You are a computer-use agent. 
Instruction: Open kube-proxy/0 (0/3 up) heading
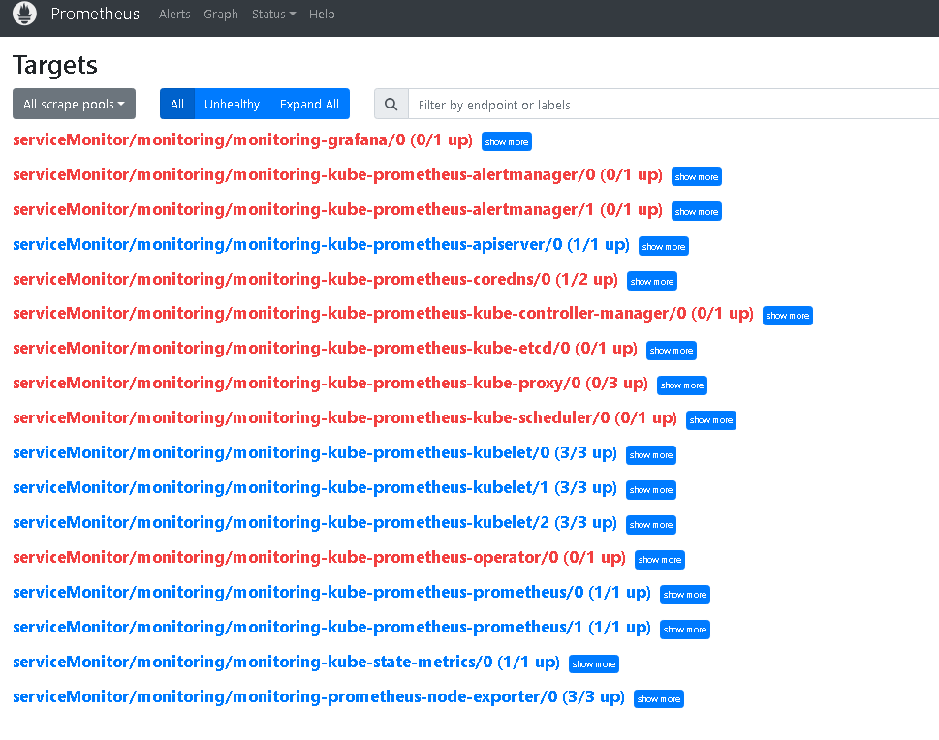[330, 383]
